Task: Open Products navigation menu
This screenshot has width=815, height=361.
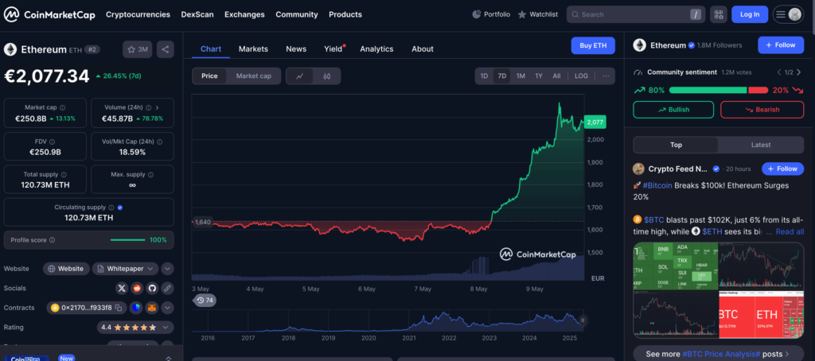Action: point(345,14)
